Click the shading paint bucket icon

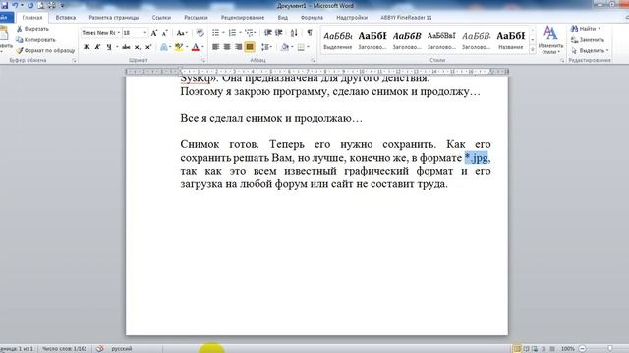[285, 47]
